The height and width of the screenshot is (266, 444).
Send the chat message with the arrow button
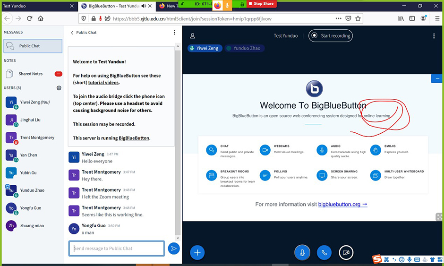pyautogui.click(x=173, y=249)
